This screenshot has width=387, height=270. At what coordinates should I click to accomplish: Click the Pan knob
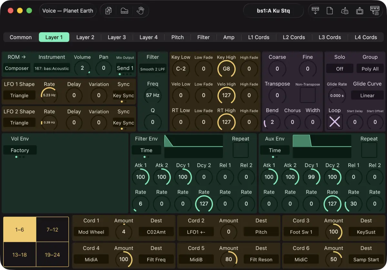(104, 68)
